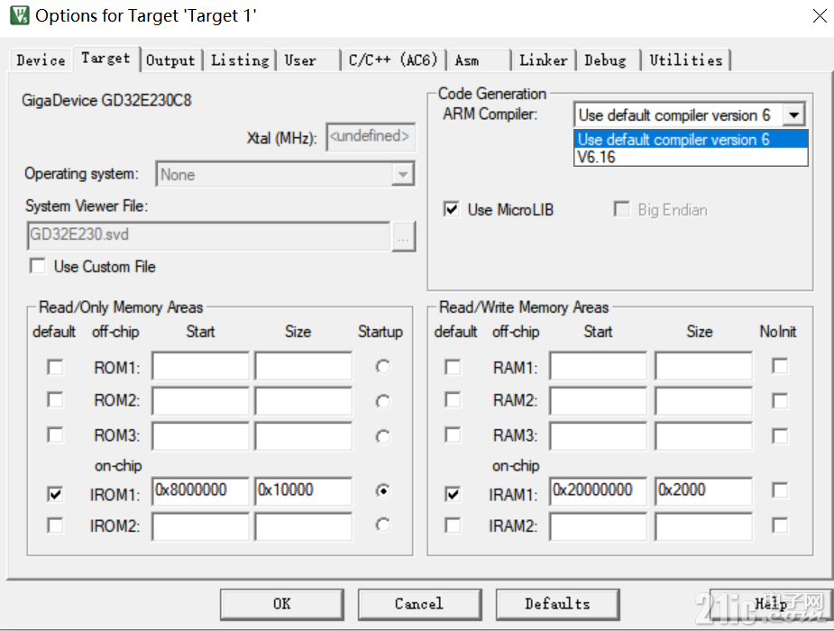Check the RAM3 default checkbox
Screen dimensions: 834x631
click(453, 434)
